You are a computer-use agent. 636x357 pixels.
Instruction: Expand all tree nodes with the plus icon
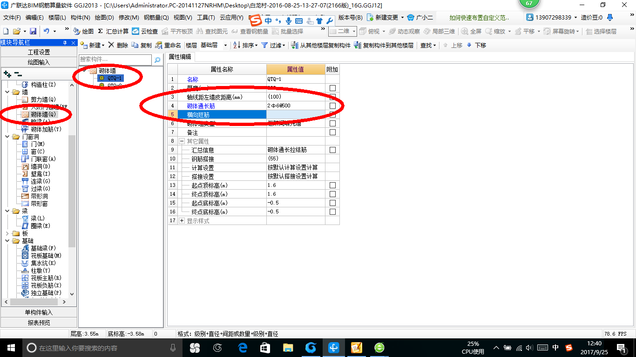pyautogui.click(x=7, y=73)
